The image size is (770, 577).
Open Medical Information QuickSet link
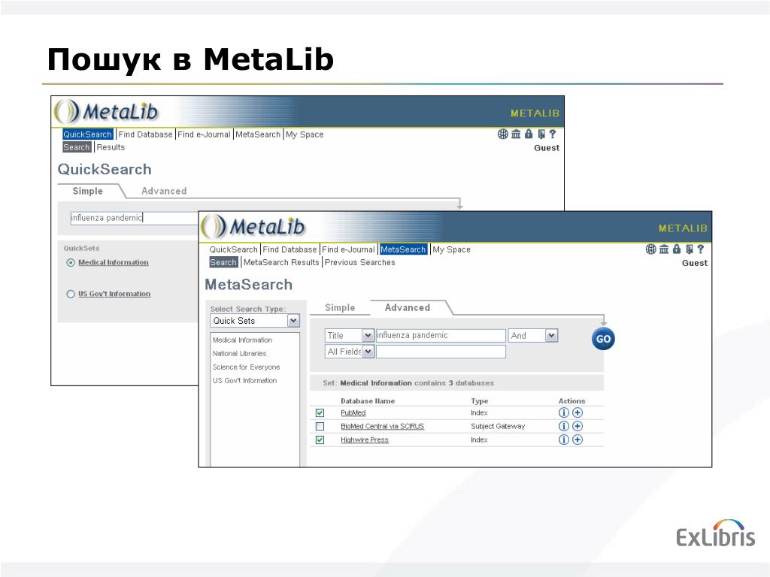(x=114, y=262)
